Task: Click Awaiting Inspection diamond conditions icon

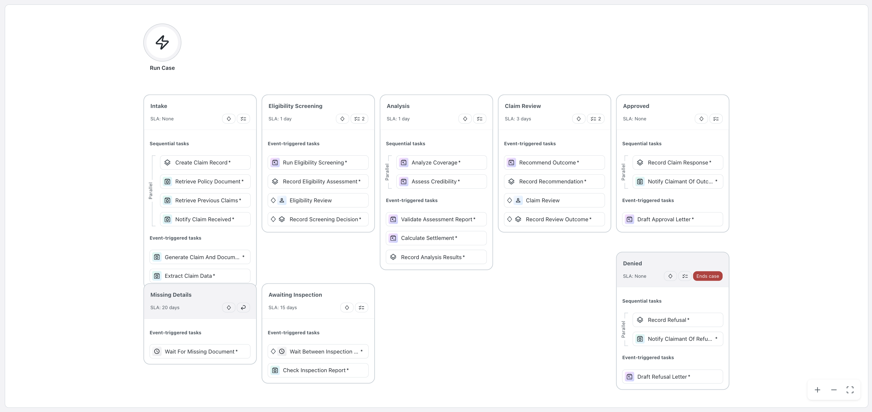Action: [x=347, y=307]
